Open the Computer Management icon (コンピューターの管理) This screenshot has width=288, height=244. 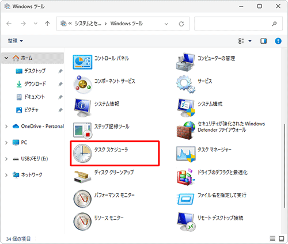tap(185, 62)
